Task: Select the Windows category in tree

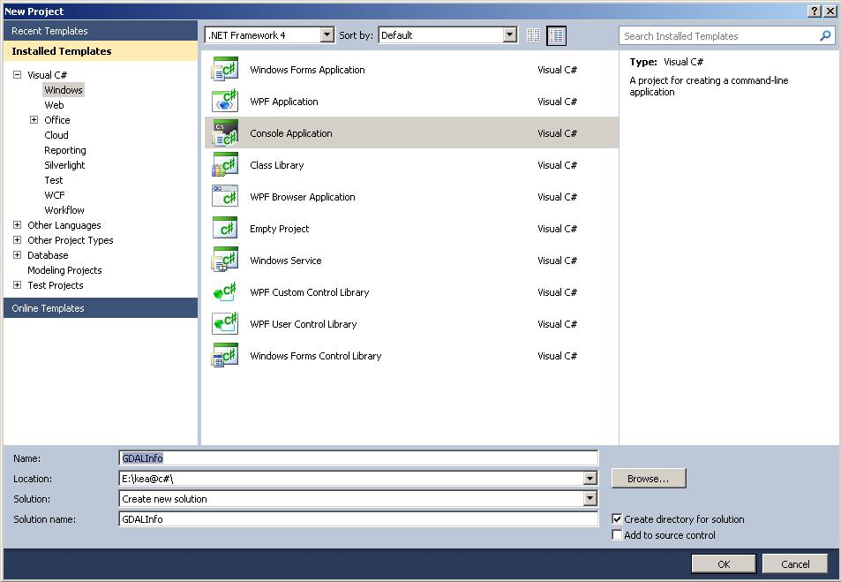Action: [x=64, y=90]
